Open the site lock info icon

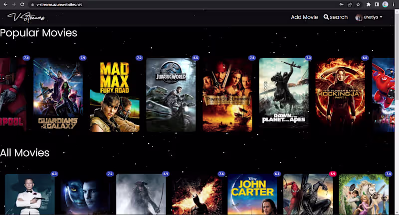[32, 4]
